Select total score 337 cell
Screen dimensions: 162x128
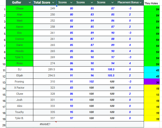(45, 118)
